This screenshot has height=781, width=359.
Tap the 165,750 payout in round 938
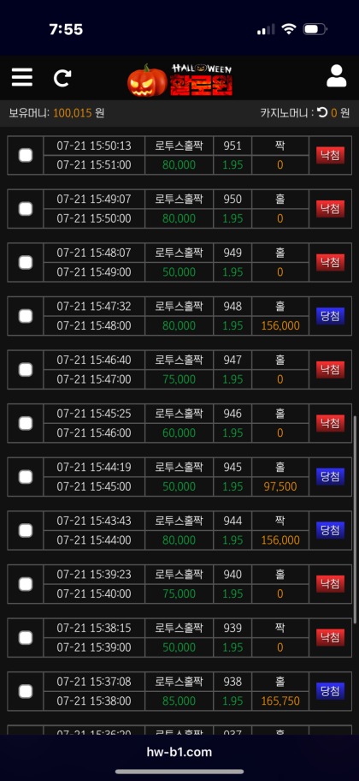click(x=280, y=701)
